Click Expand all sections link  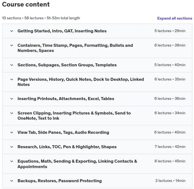tap(175, 18)
